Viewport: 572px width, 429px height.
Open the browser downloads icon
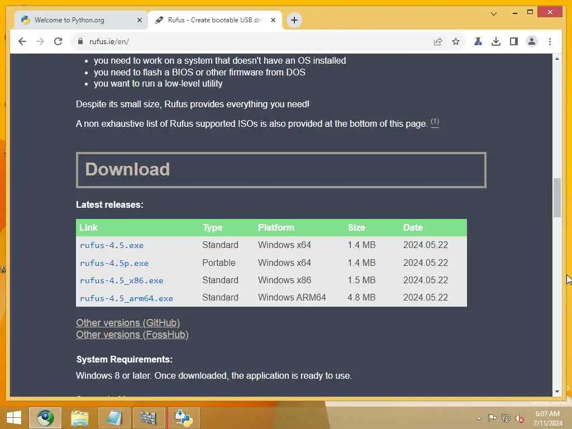pyautogui.click(x=496, y=41)
